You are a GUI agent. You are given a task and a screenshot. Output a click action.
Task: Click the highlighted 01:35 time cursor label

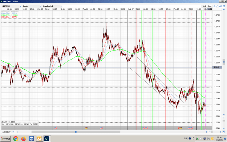[x=210, y=9]
